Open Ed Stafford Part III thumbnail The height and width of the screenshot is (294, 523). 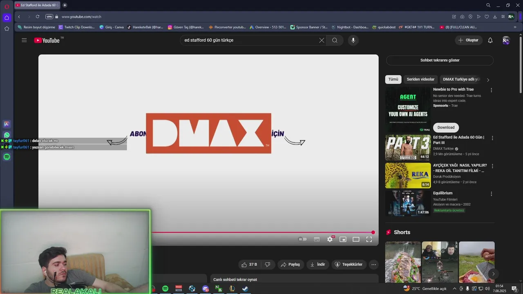click(408, 148)
